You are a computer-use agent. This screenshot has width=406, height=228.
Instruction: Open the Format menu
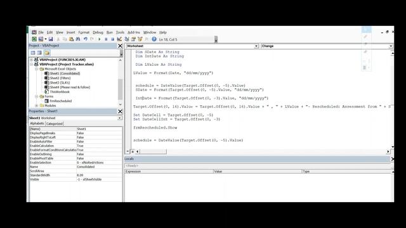tap(84, 32)
